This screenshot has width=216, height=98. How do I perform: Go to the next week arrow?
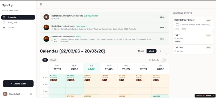(166, 51)
